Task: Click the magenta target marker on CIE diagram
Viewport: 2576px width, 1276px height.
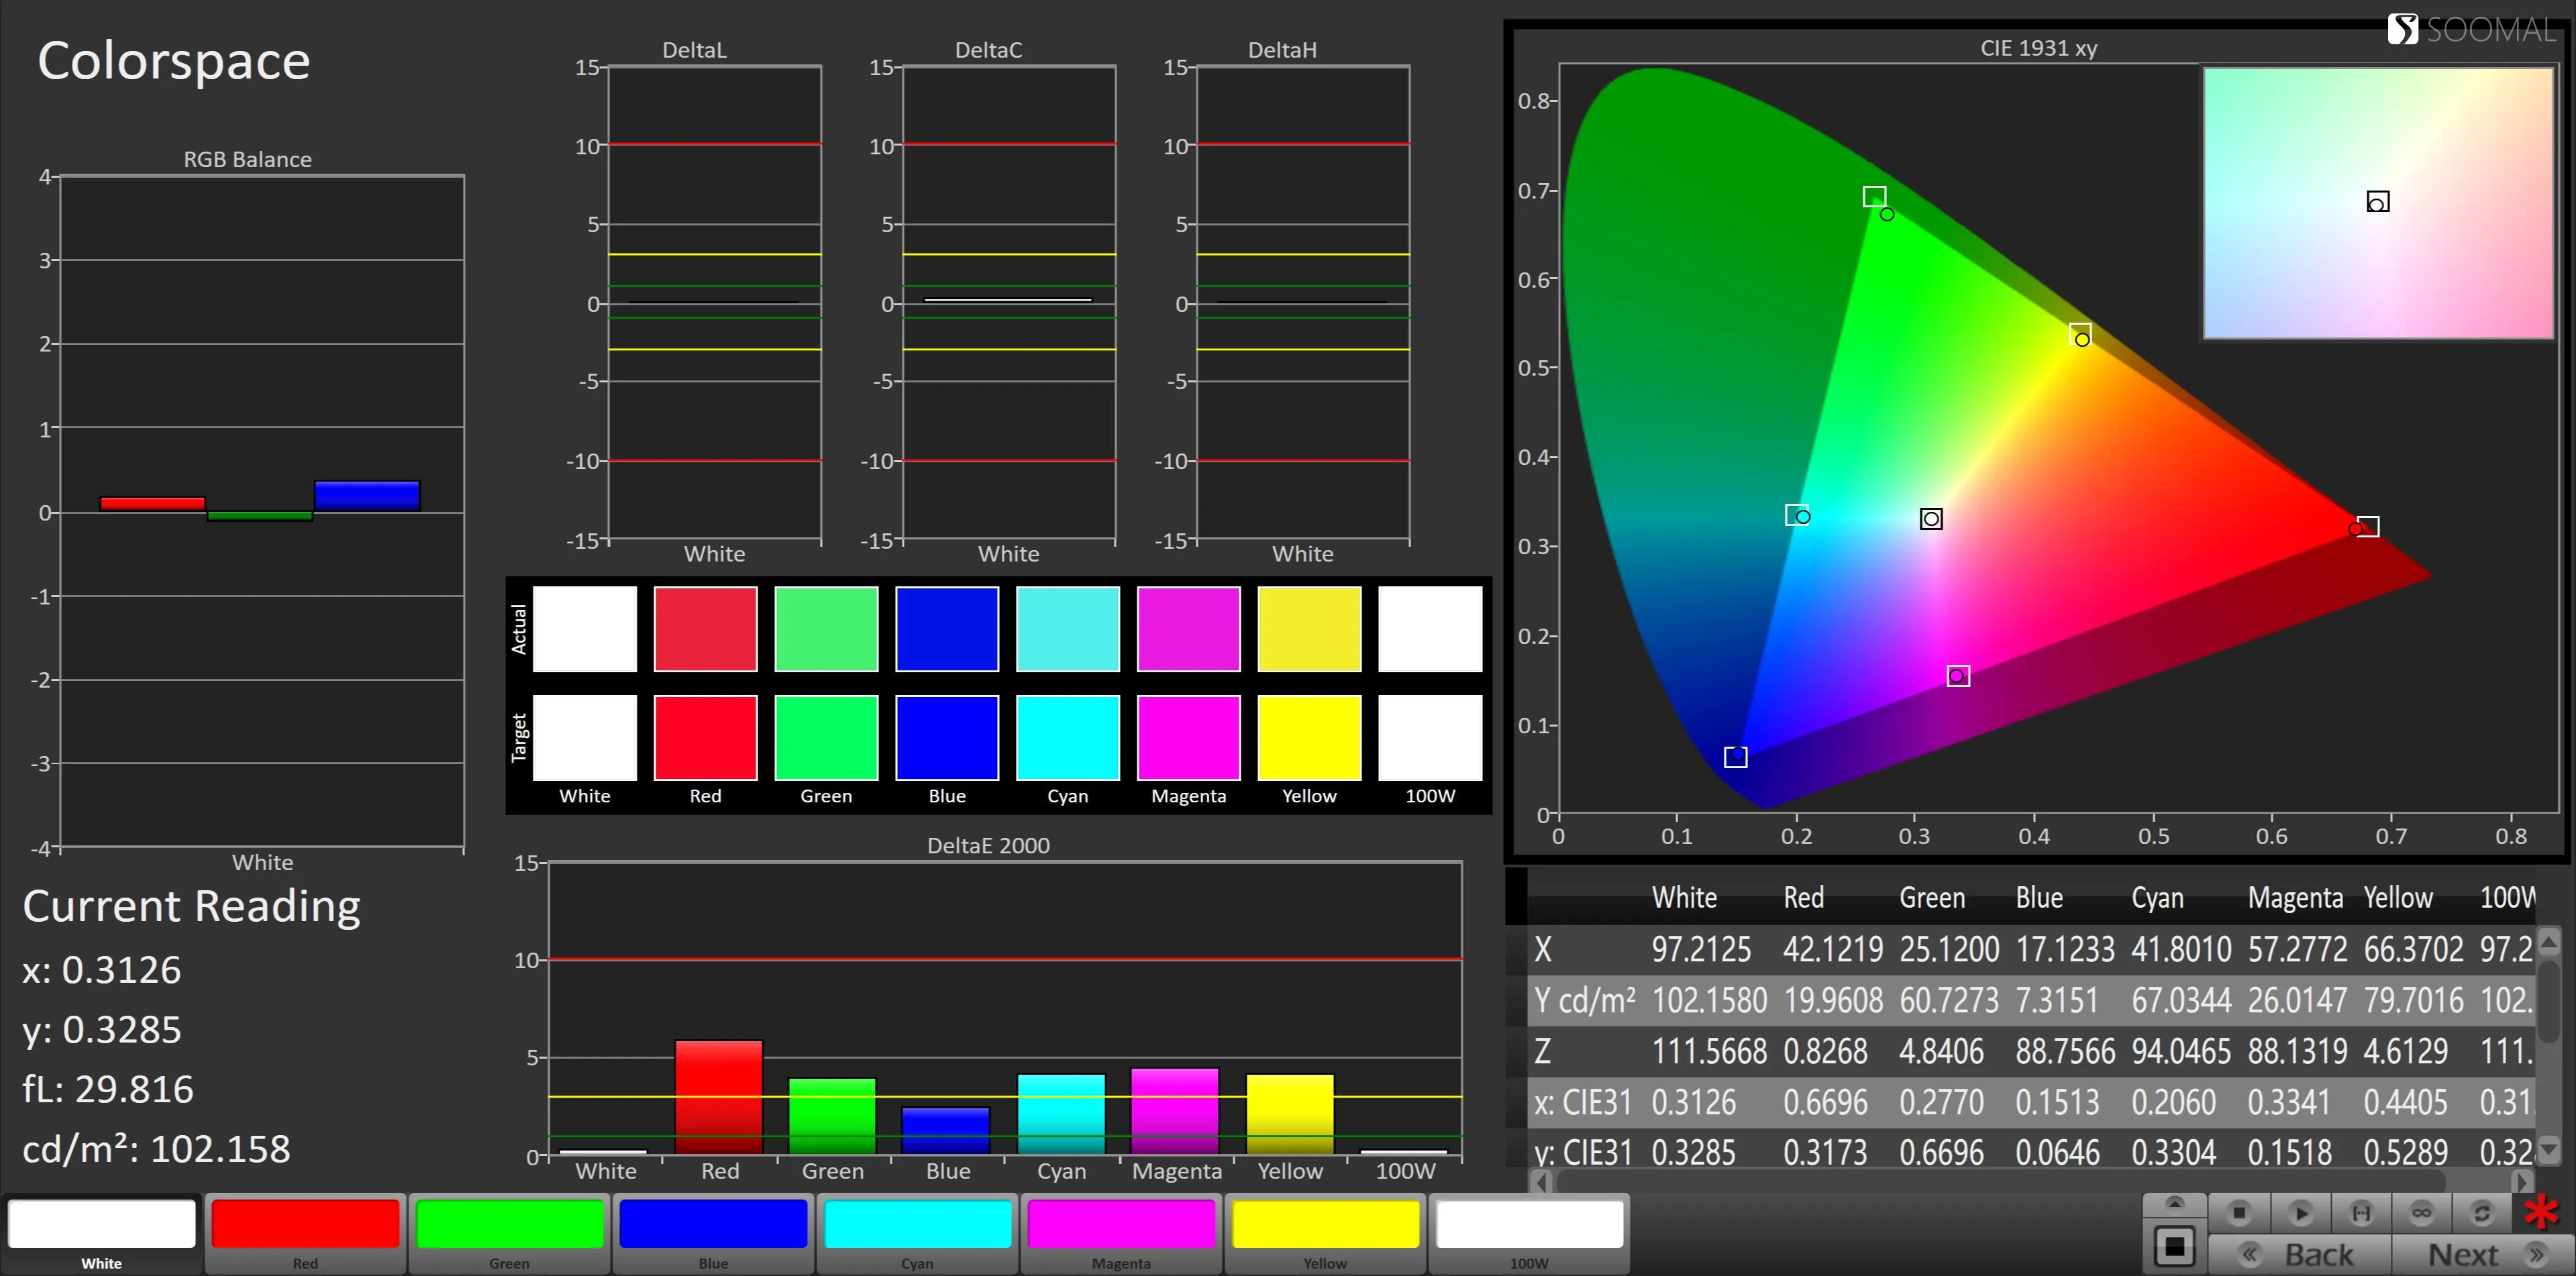Action: [1958, 676]
